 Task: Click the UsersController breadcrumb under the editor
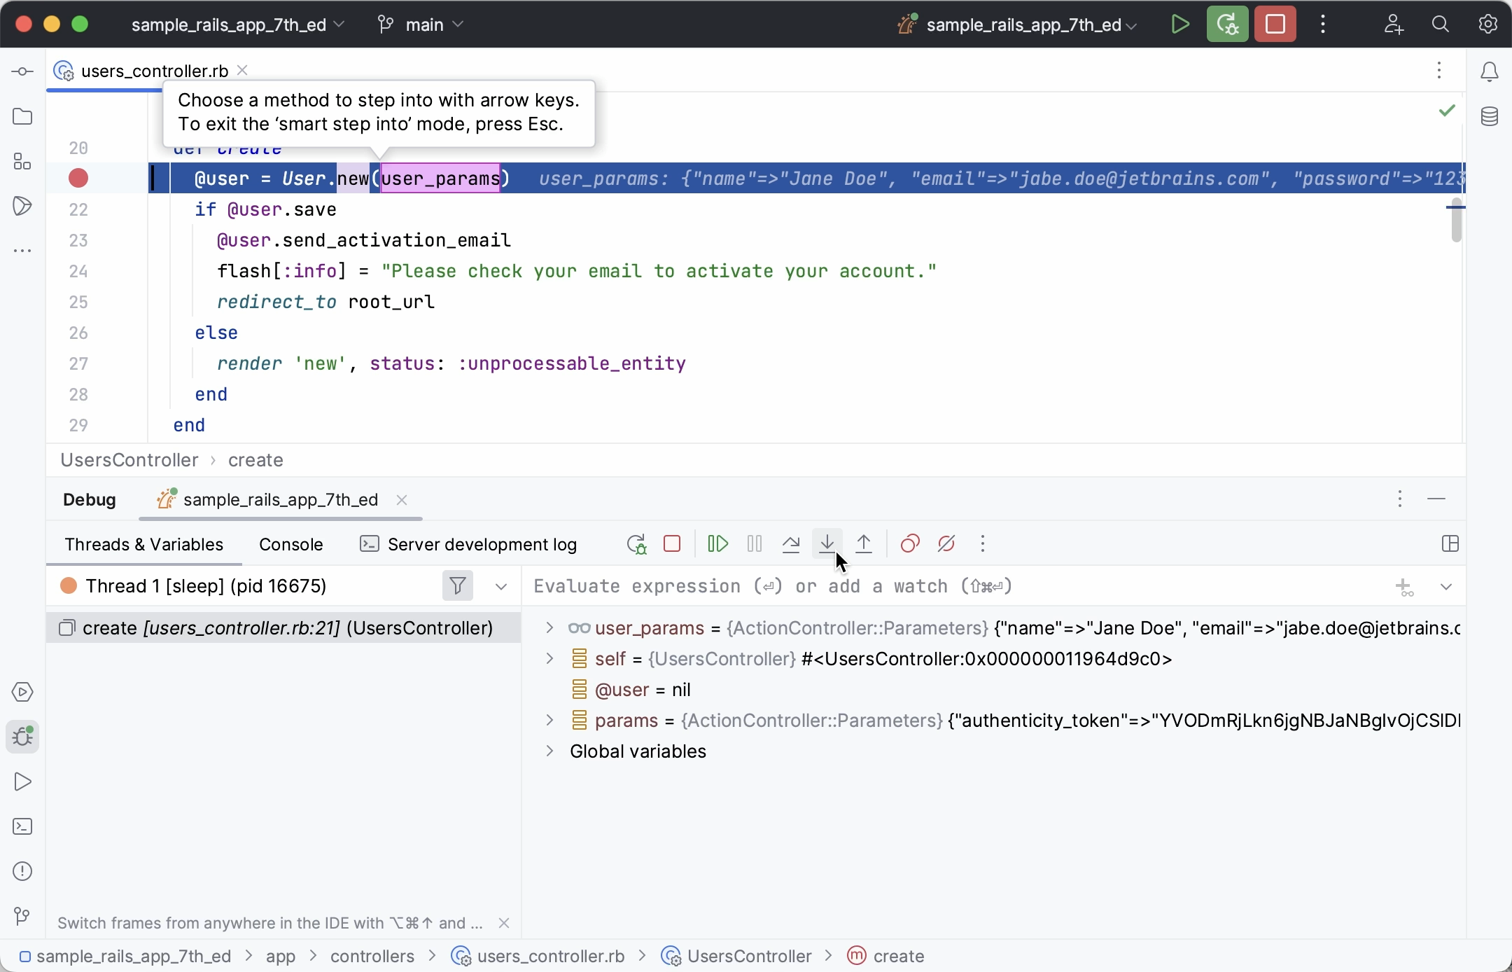129,460
